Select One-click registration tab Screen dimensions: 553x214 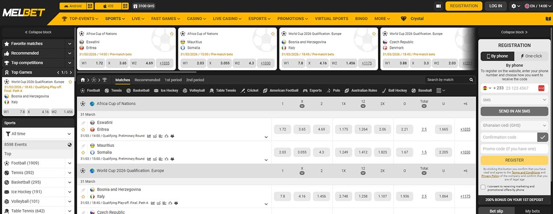[x=531, y=56]
